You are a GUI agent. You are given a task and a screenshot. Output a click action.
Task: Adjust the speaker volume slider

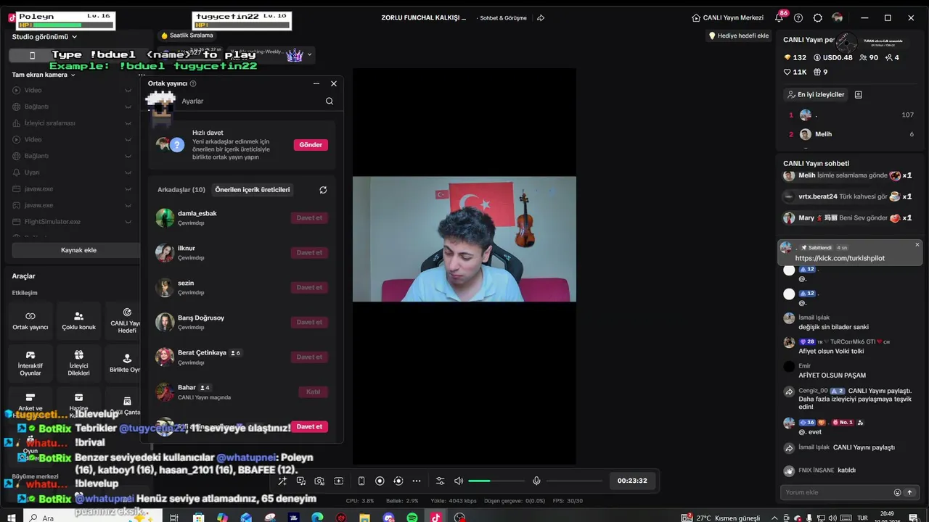496,481
